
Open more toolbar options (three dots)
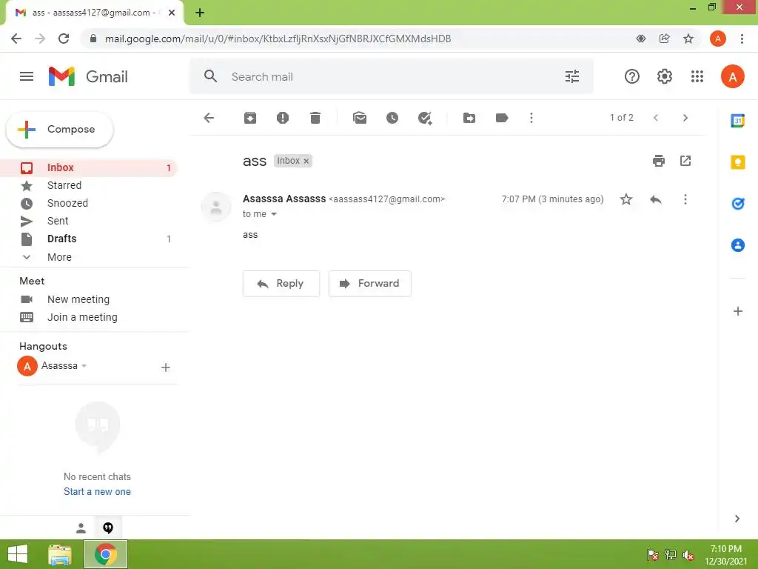coord(531,118)
